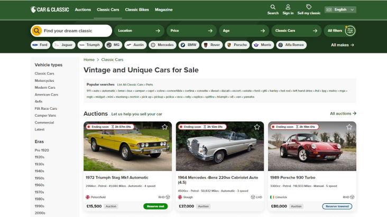Click Let us help you sell link
Viewport: 387px width, 217px height.
pyautogui.click(x=136, y=114)
